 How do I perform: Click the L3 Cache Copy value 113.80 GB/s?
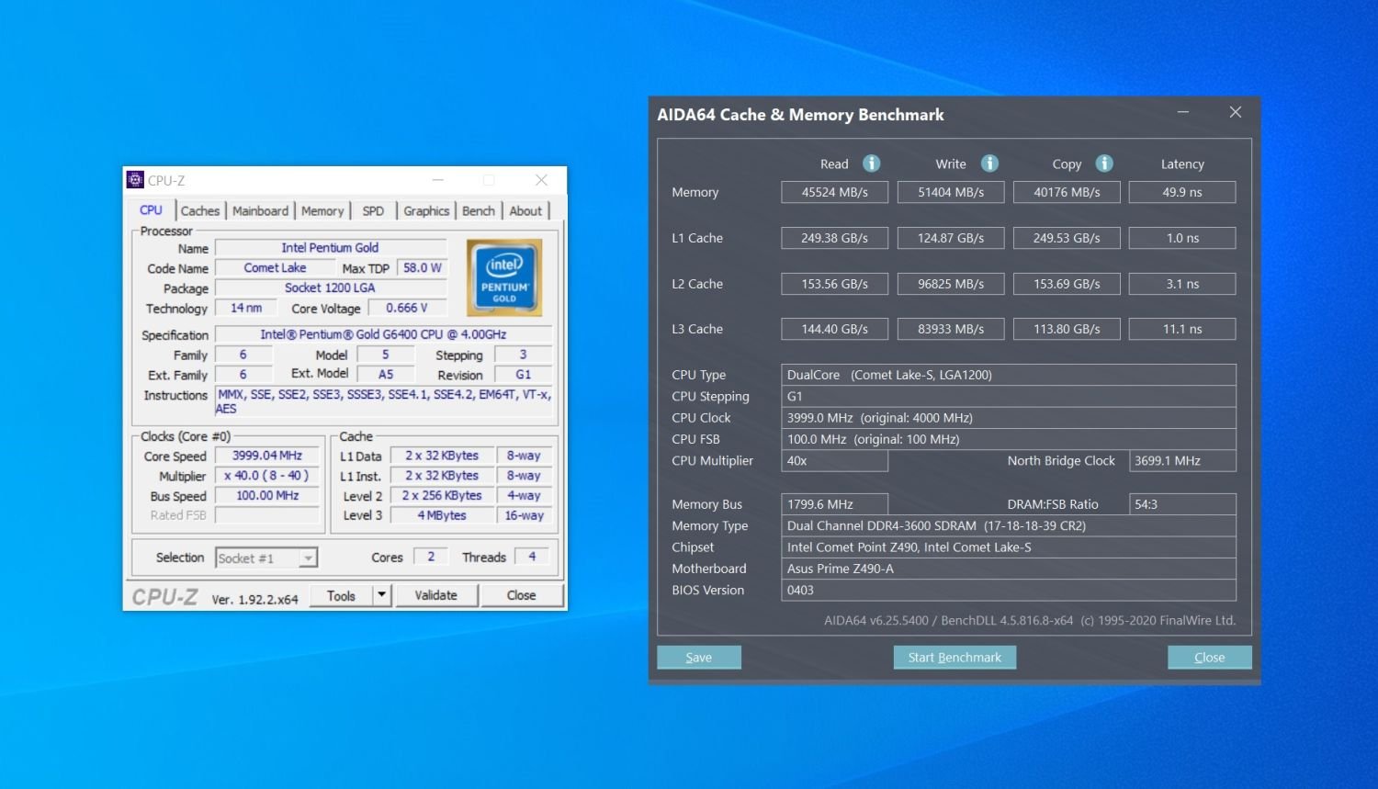(x=1067, y=329)
